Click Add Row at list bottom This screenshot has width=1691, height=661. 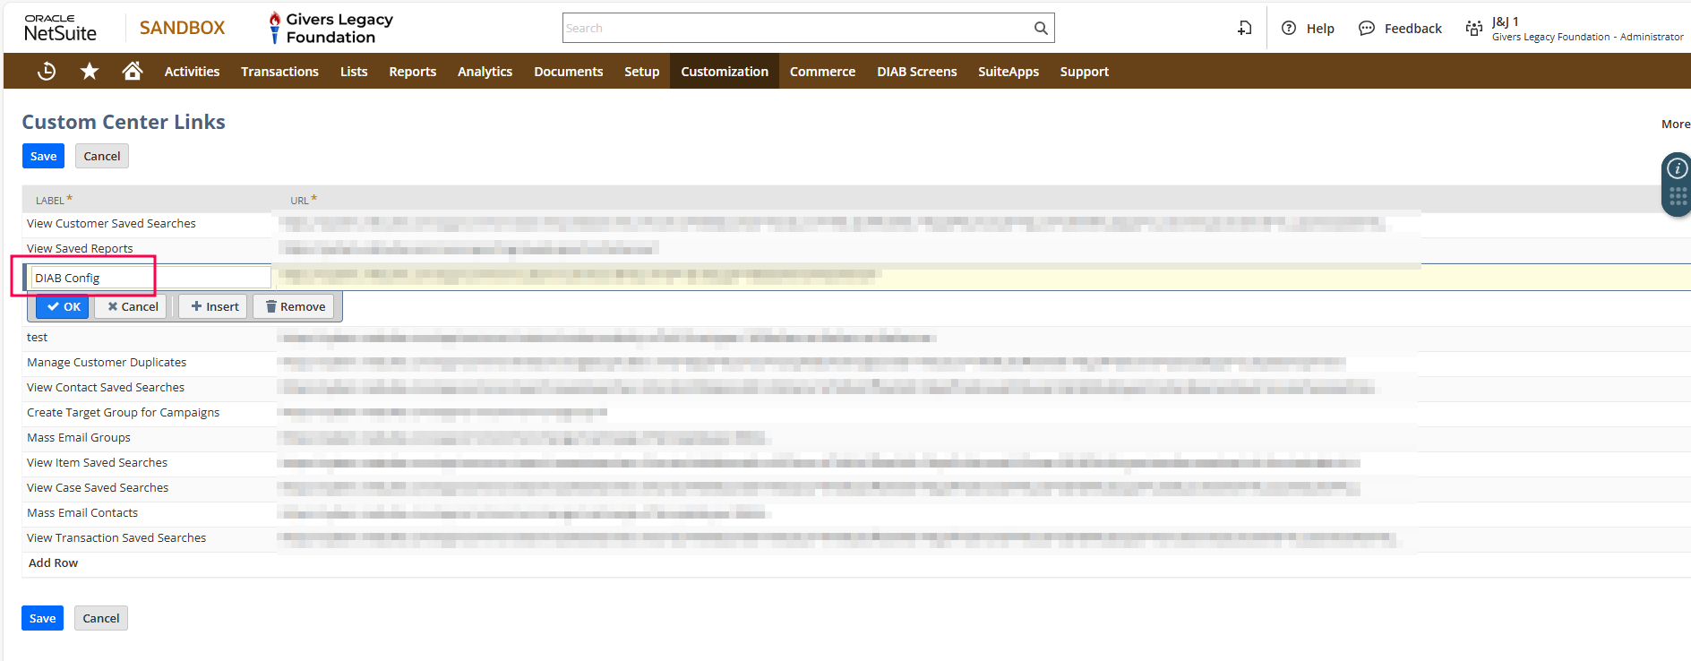pyautogui.click(x=53, y=563)
